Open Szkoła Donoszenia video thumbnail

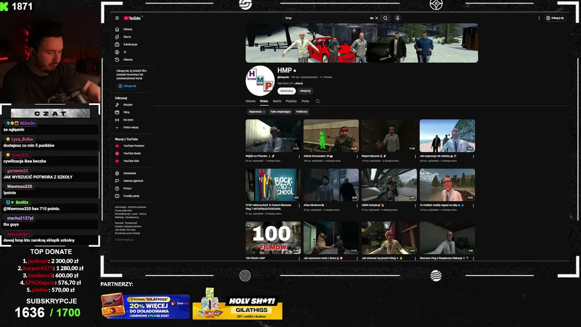(x=331, y=135)
